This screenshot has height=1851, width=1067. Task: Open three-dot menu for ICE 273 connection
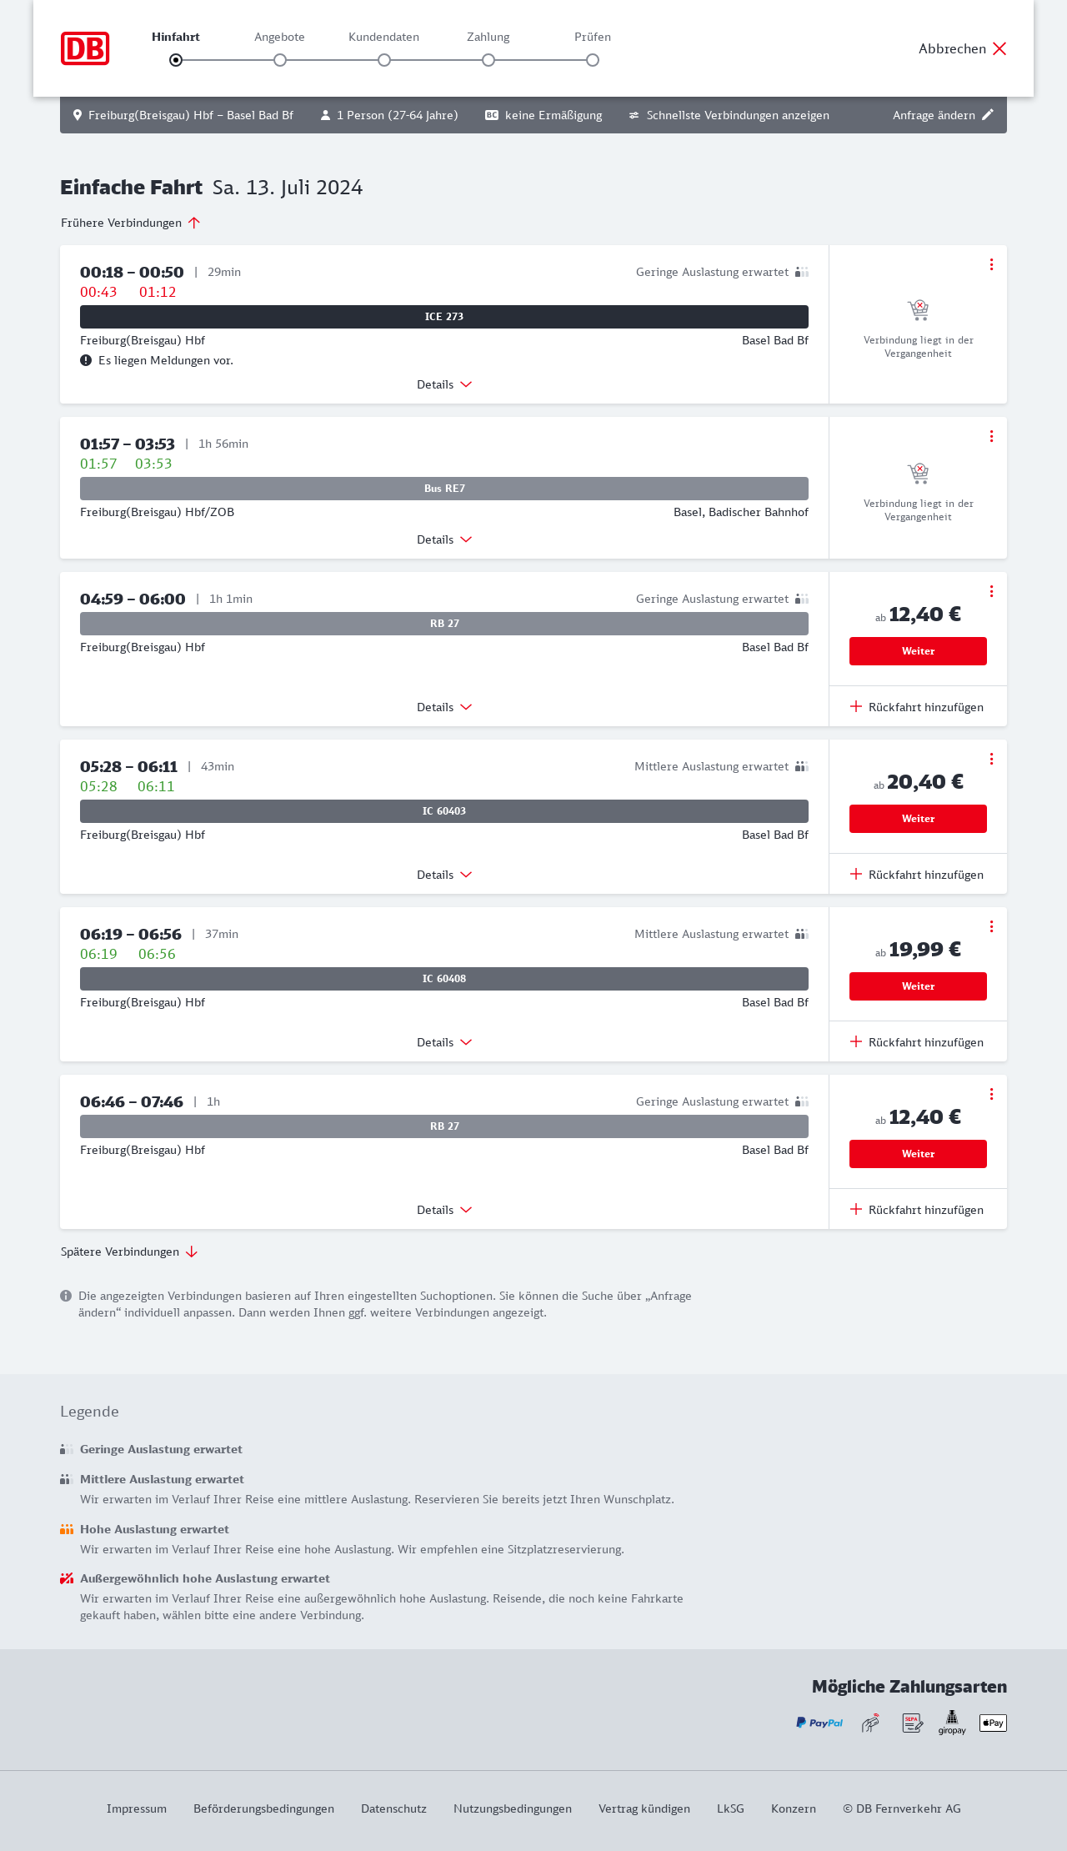pyautogui.click(x=991, y=264)
